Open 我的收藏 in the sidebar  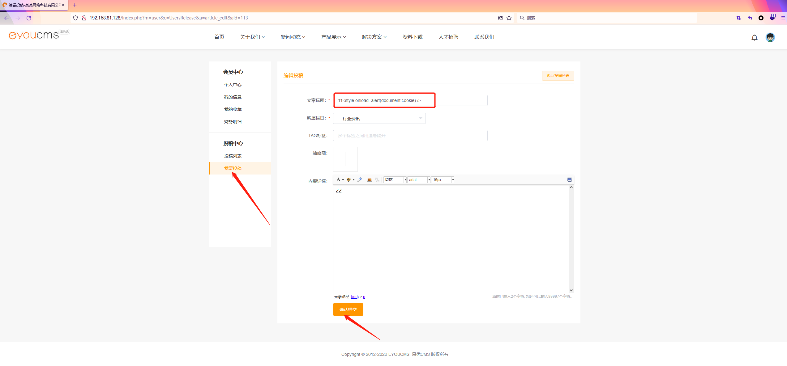(x=233, y=109)
